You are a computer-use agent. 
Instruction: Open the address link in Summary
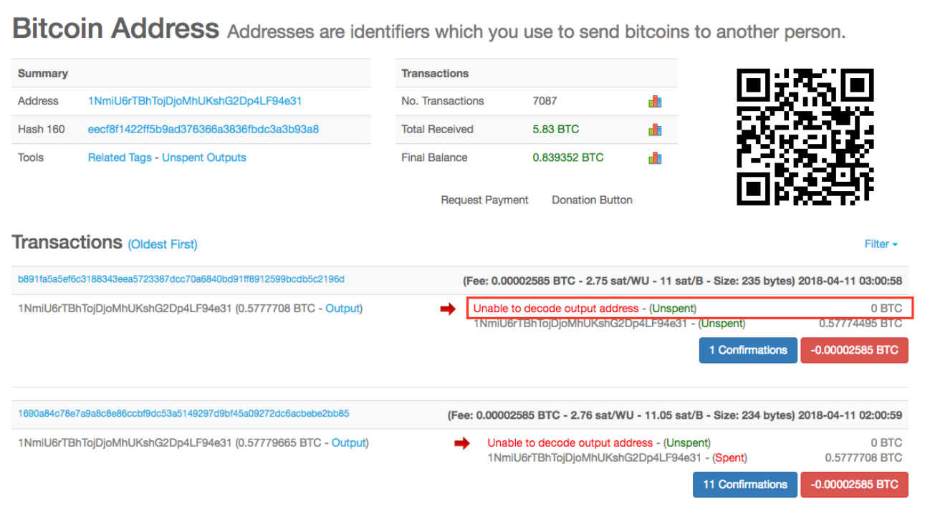[194, 101]
